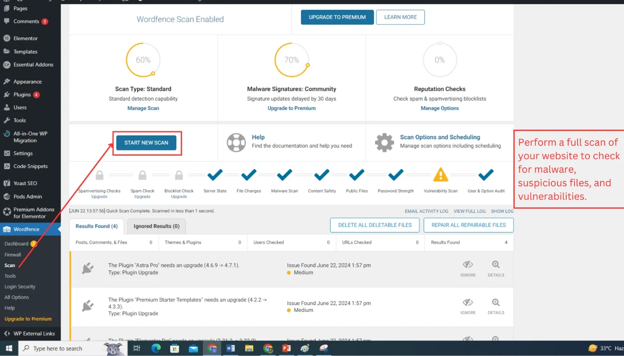Click the Windows Start button
Screen dimensions: 624x356
click(9, 348)
